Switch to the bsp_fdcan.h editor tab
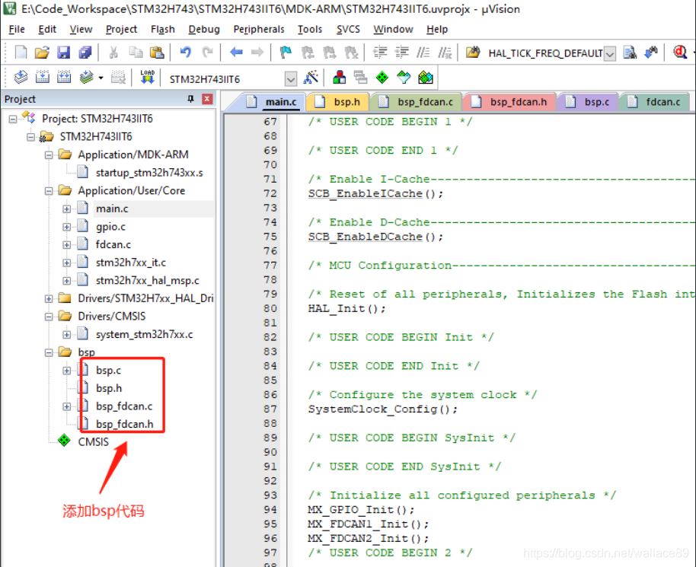The height and width of the screenshot is (567, 696). [509, 102]
